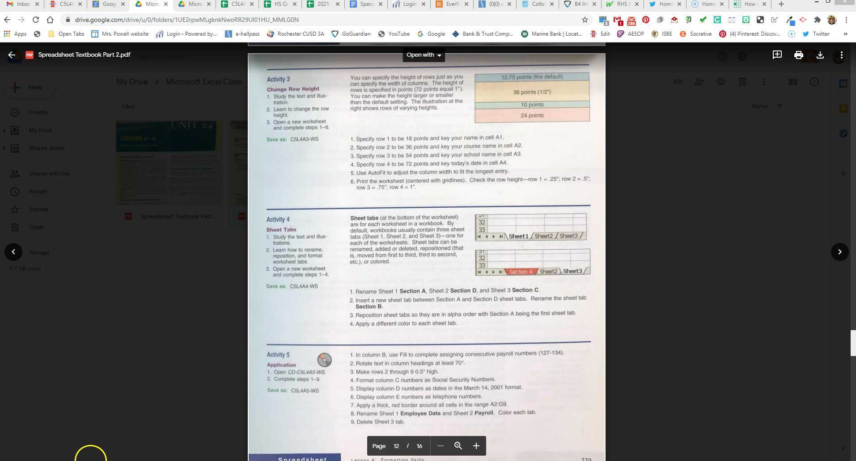Click the page number field showing 12

coord(396,446)
